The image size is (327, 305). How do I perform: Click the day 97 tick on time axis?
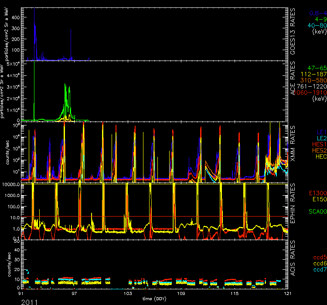pos(75,294)
